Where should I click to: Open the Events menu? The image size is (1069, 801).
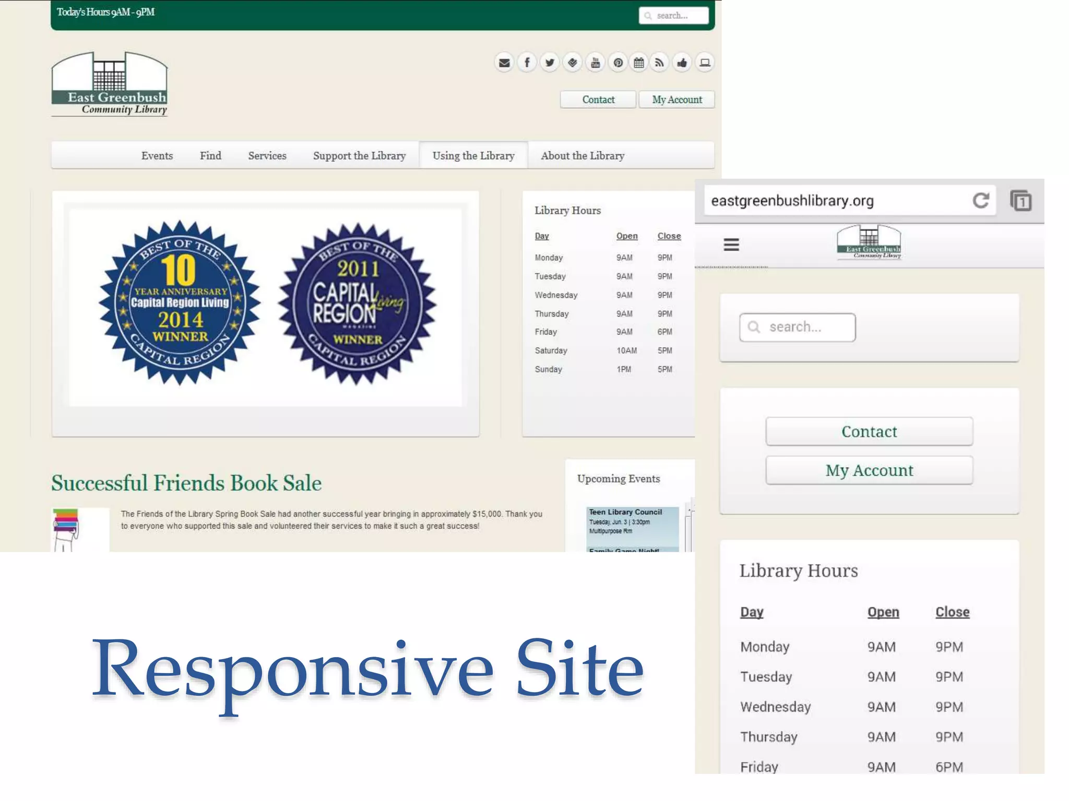point(157,155)
